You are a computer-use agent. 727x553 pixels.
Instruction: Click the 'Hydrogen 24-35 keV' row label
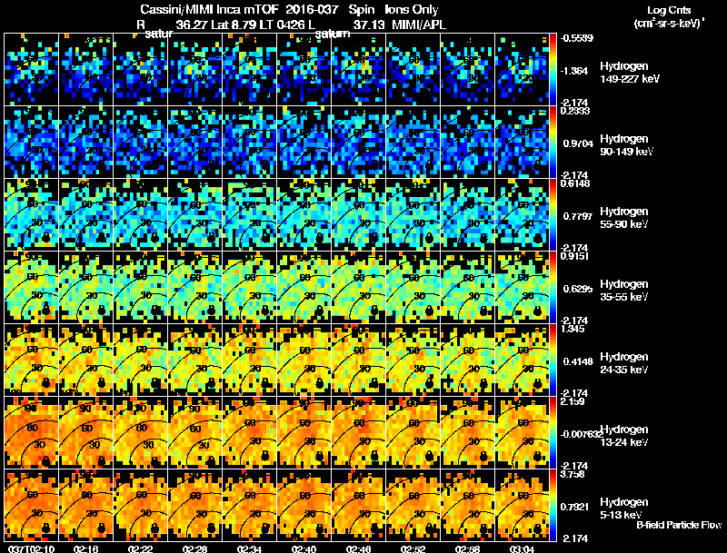(624, 363)
